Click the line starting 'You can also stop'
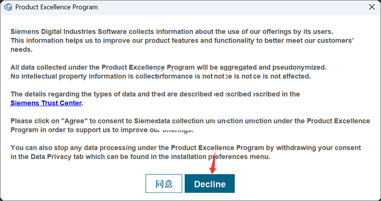The height and width of the screenshot is (201, 381). (186, 148)
